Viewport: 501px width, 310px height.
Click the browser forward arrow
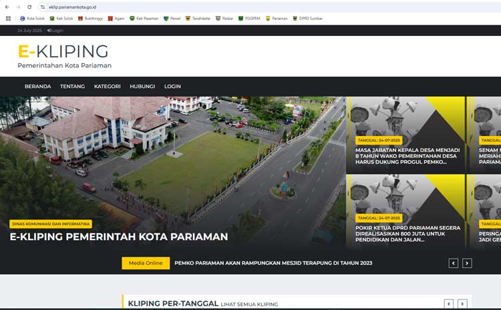18,7
